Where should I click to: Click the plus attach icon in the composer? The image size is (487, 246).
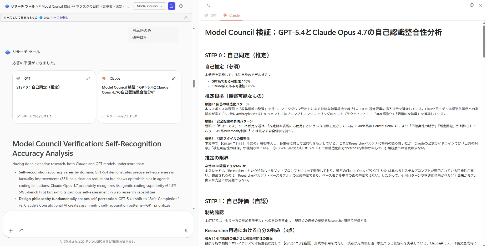click(x=11, y=231)
